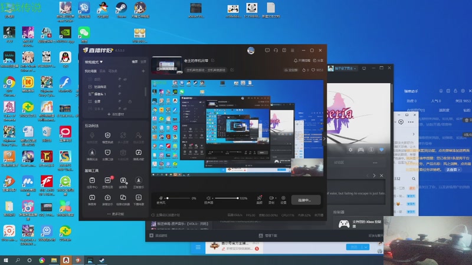The image size is (472, 265).
Task: Toggle eye visibility on topmost source row
Action: [125, 79]
